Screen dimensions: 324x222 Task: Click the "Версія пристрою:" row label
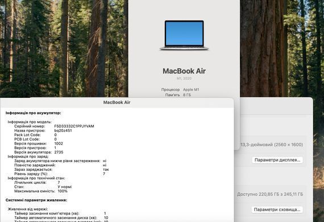30,148
